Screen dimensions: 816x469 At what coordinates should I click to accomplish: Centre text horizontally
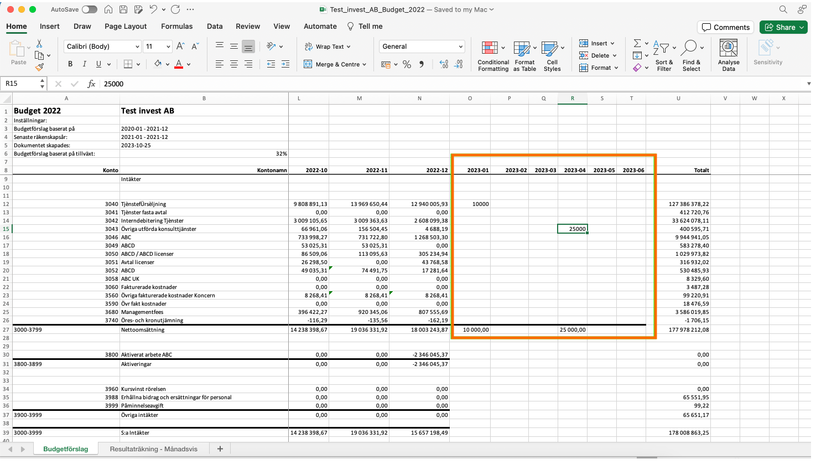(x=234, y=64)
